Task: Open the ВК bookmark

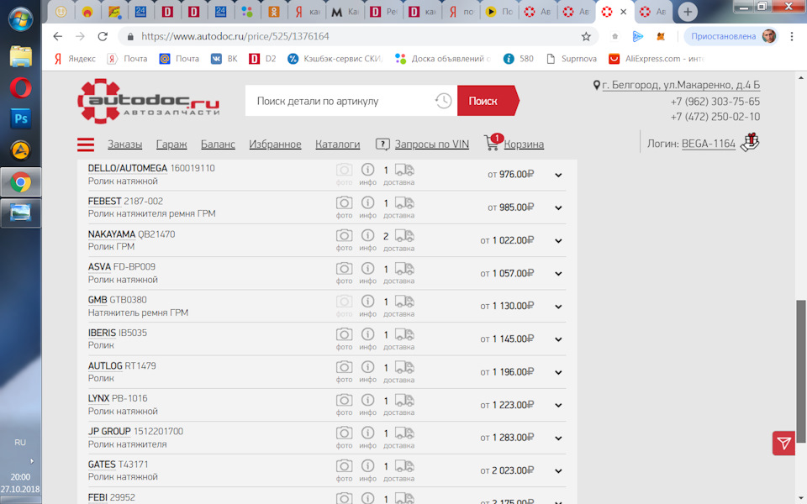Action: coord(224,59)
